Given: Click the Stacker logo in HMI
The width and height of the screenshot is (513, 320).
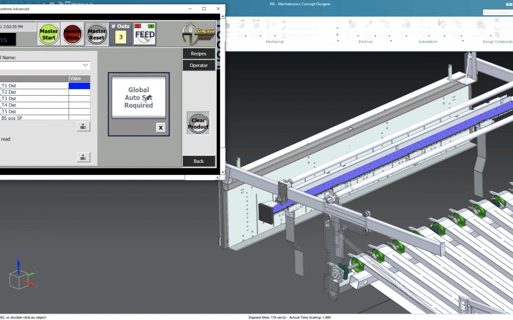Looking at the screenshot, I should 199,34.
